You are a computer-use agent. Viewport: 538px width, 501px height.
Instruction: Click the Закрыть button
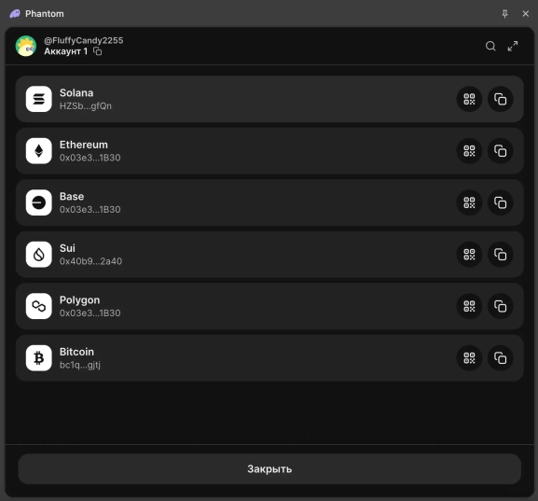[269, 469]
